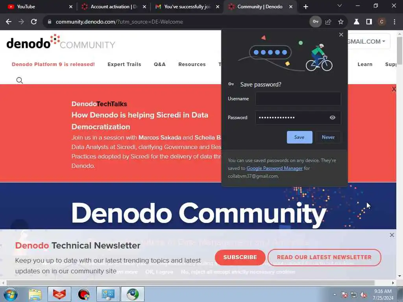
Task: Close the YouTube tab
Action: pyautogui.click(x=71, y=7)
